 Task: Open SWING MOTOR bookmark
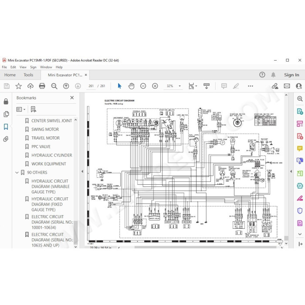tap(45, 129)
